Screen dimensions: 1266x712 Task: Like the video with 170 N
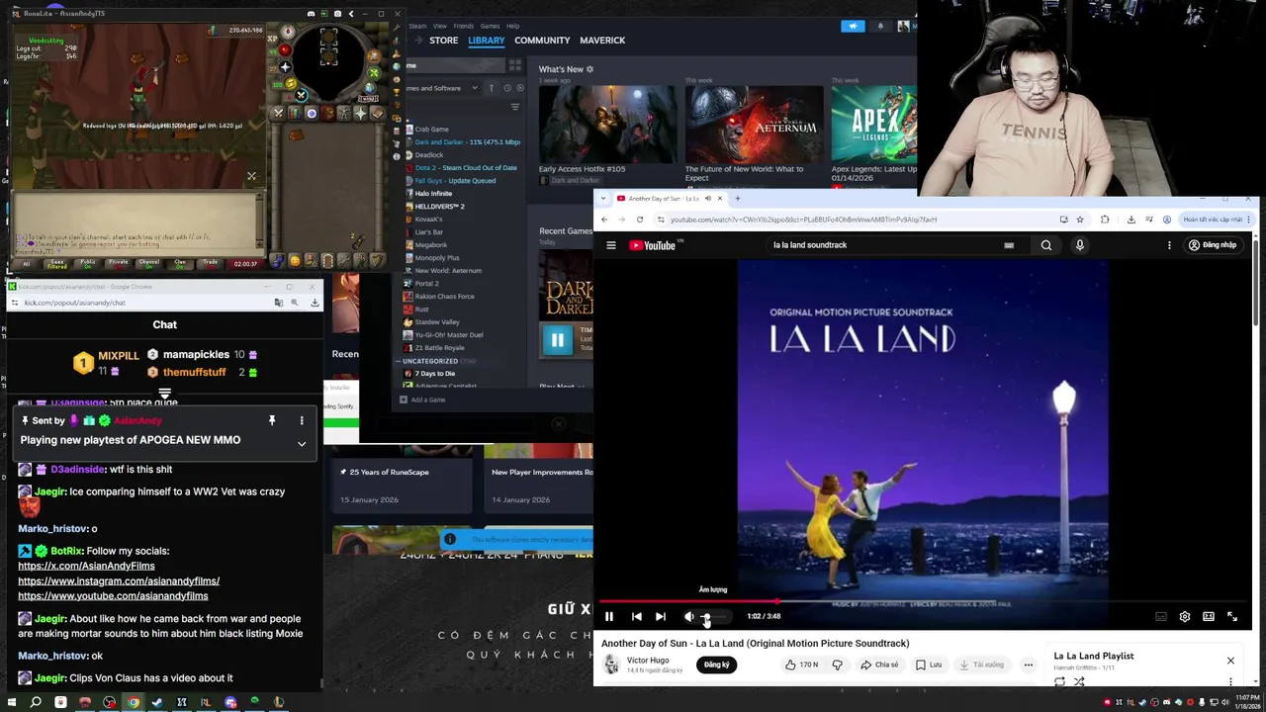(x=802, y=665)
